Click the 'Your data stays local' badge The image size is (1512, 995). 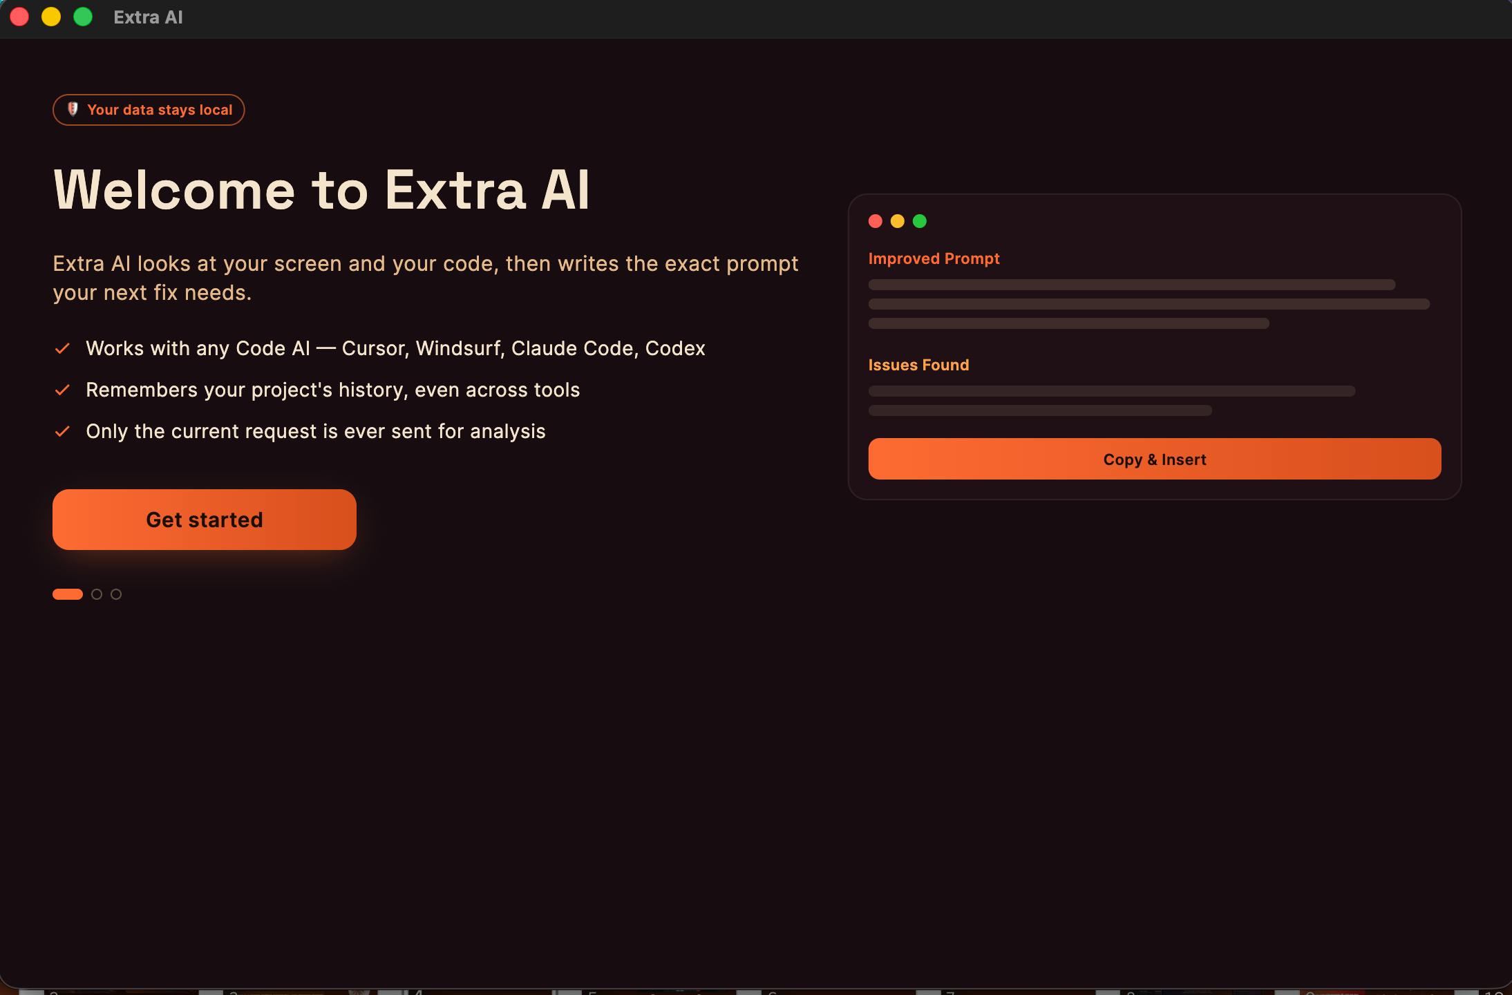click(x=149, y=110)
